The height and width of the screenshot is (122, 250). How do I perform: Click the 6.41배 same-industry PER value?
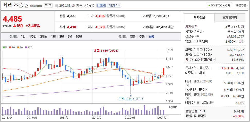point(239,111)
